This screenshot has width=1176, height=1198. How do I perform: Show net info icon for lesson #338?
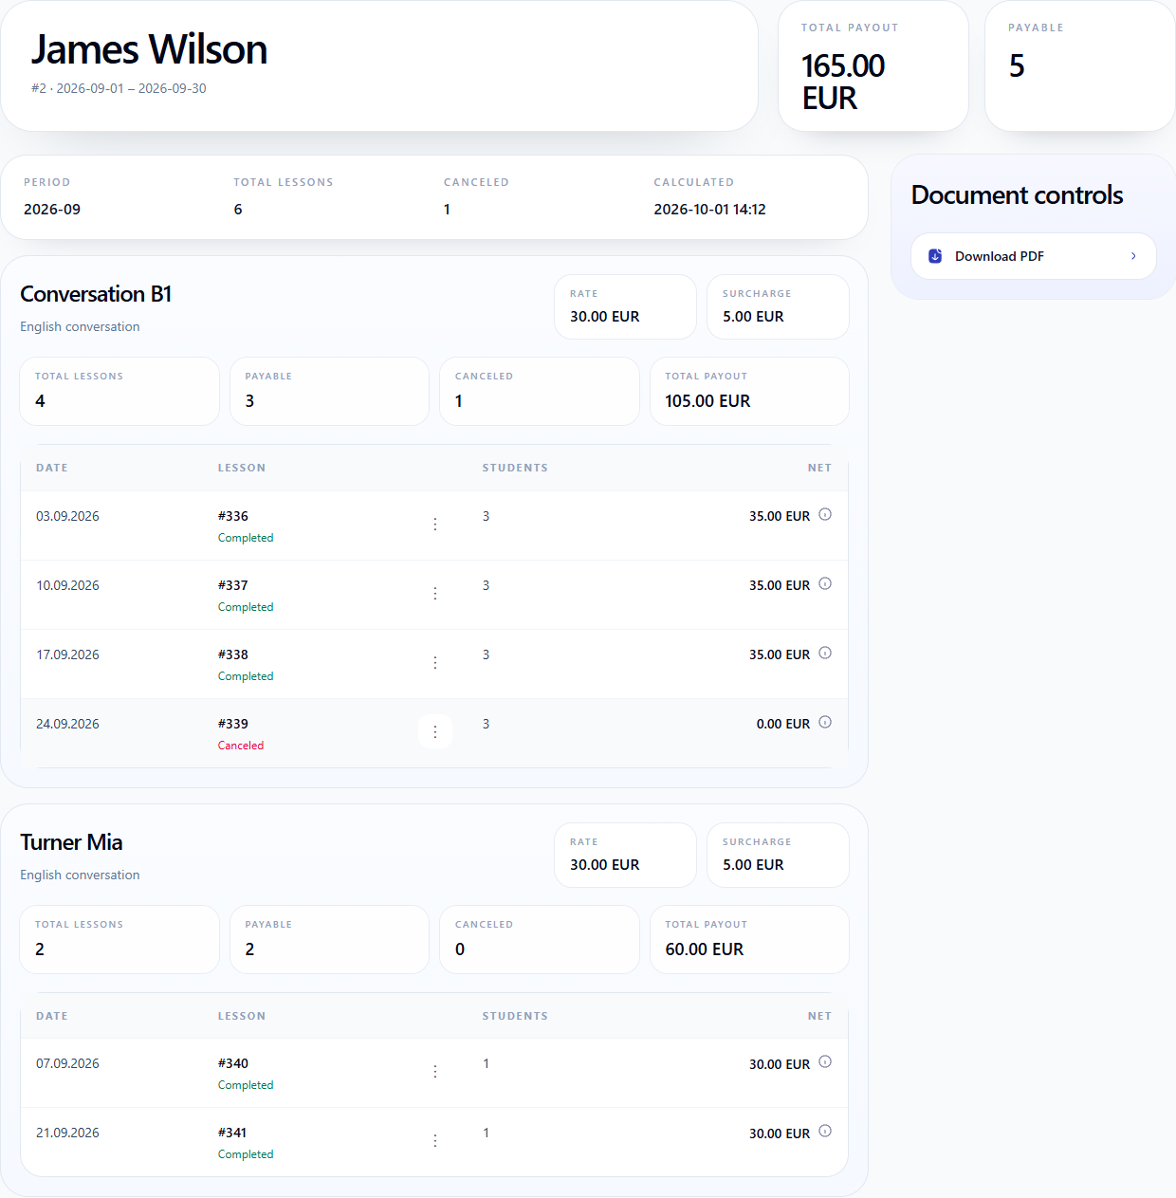(x=825, y=654)
